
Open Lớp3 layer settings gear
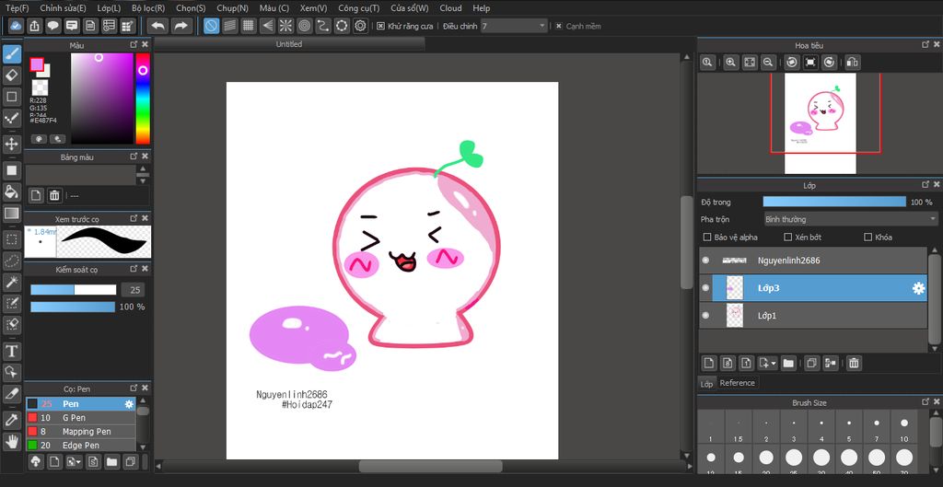[x=918, y=288]
